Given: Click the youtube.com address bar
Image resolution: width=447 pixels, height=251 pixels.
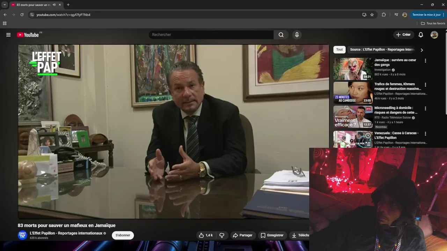Looking at the screenshot, I should (x=196, y=15).
